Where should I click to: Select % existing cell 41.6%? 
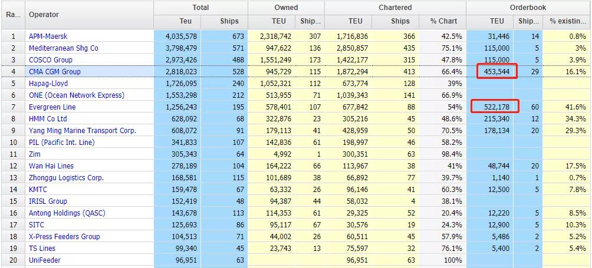click(x=567, y=107)
